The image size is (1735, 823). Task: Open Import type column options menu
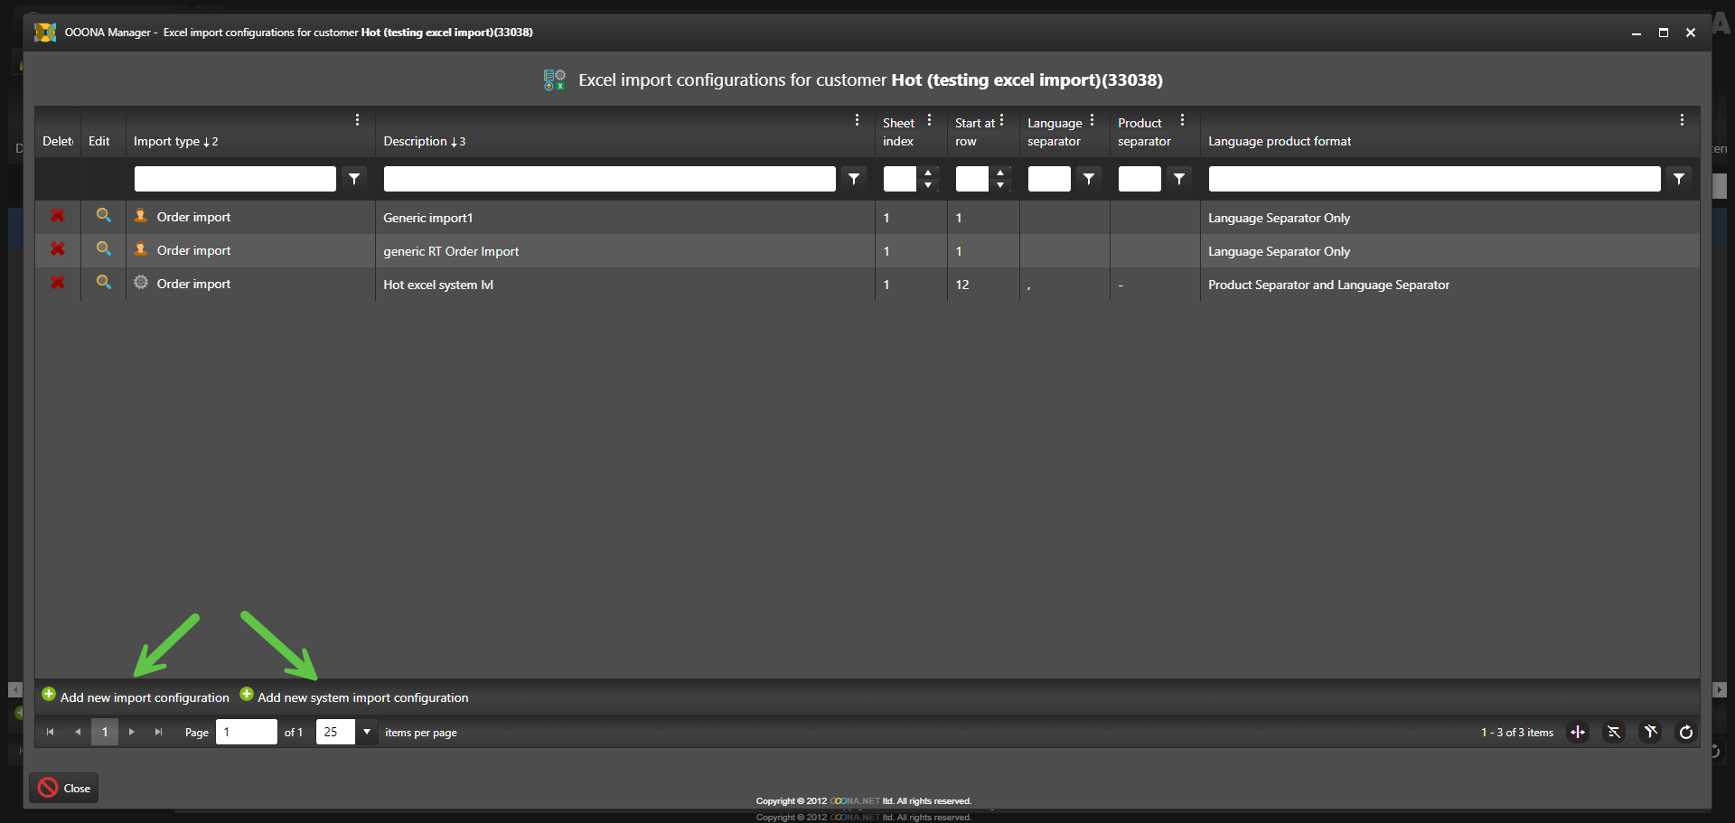(357, 120)
